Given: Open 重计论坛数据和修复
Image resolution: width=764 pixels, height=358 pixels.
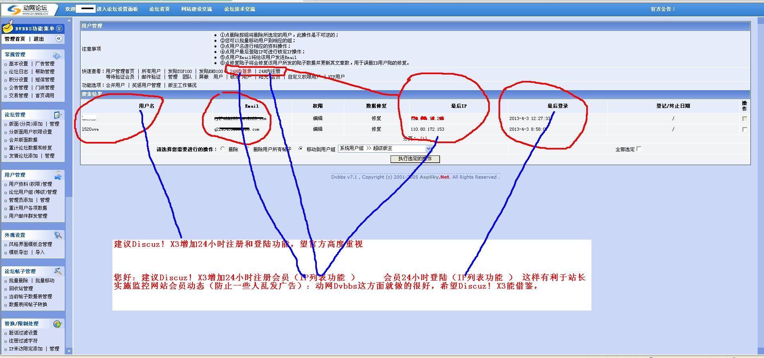Looking at the screenshot, I should (30, 148).
